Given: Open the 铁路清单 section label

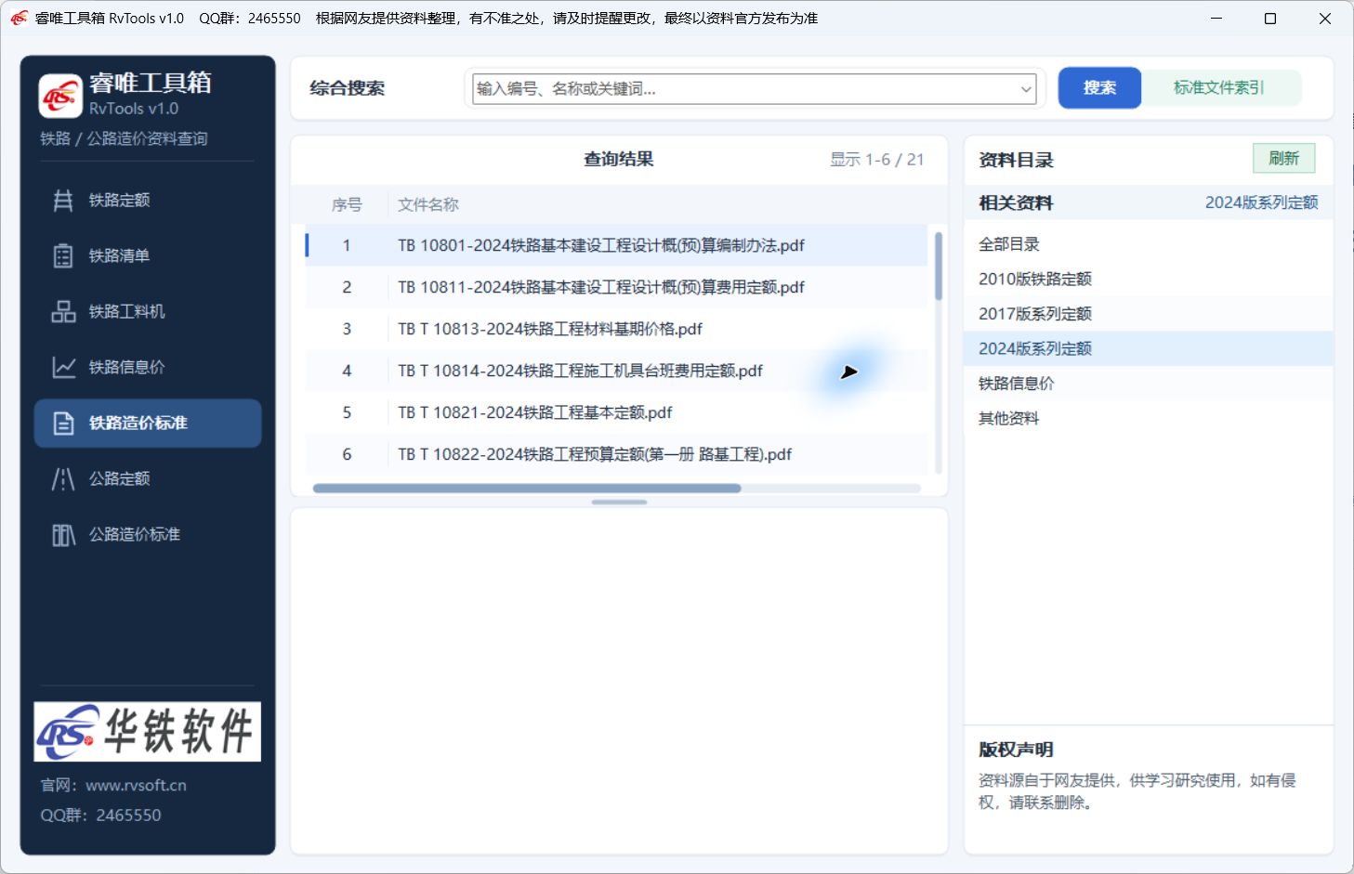Looking at the screenshot, I should point(119,255).
